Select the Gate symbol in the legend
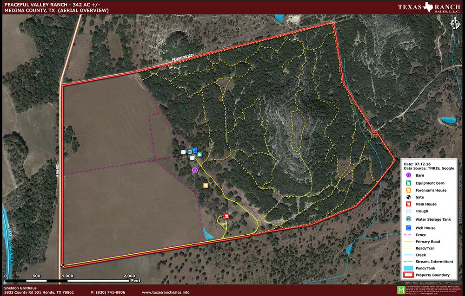465x296 pixels. click(408, 197)
